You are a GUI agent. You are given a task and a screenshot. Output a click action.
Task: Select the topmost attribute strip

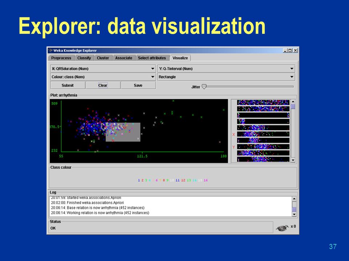263,102
